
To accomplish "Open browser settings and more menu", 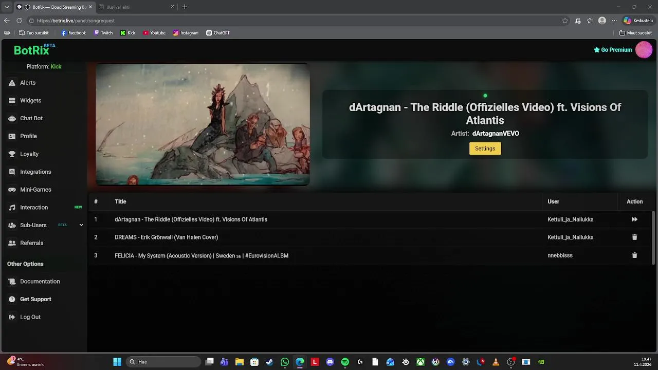I will click(x=614, y=21).
